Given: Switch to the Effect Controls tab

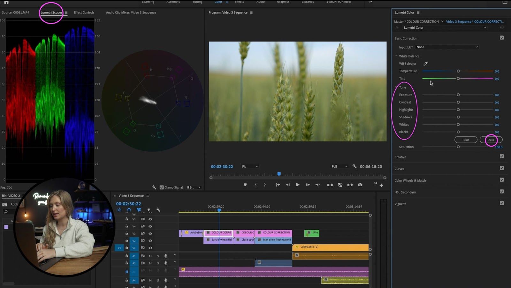Looking at the screenshot, I should click(84, 12).
